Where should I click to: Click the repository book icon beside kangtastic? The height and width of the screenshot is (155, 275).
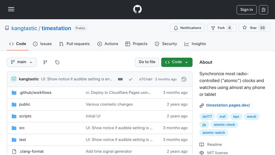[7, 28]
